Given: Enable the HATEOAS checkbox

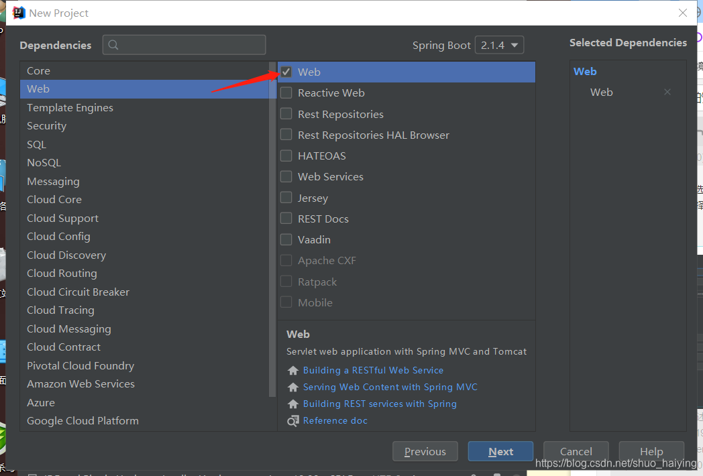Looking at the screenshot, I should 286,156.
